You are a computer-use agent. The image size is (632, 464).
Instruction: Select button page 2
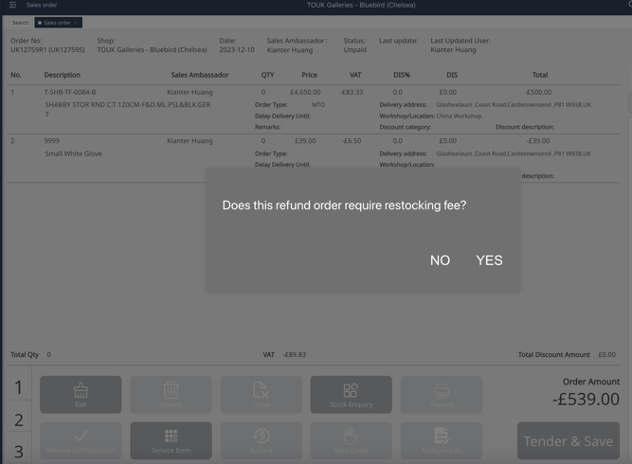[18, 419]
